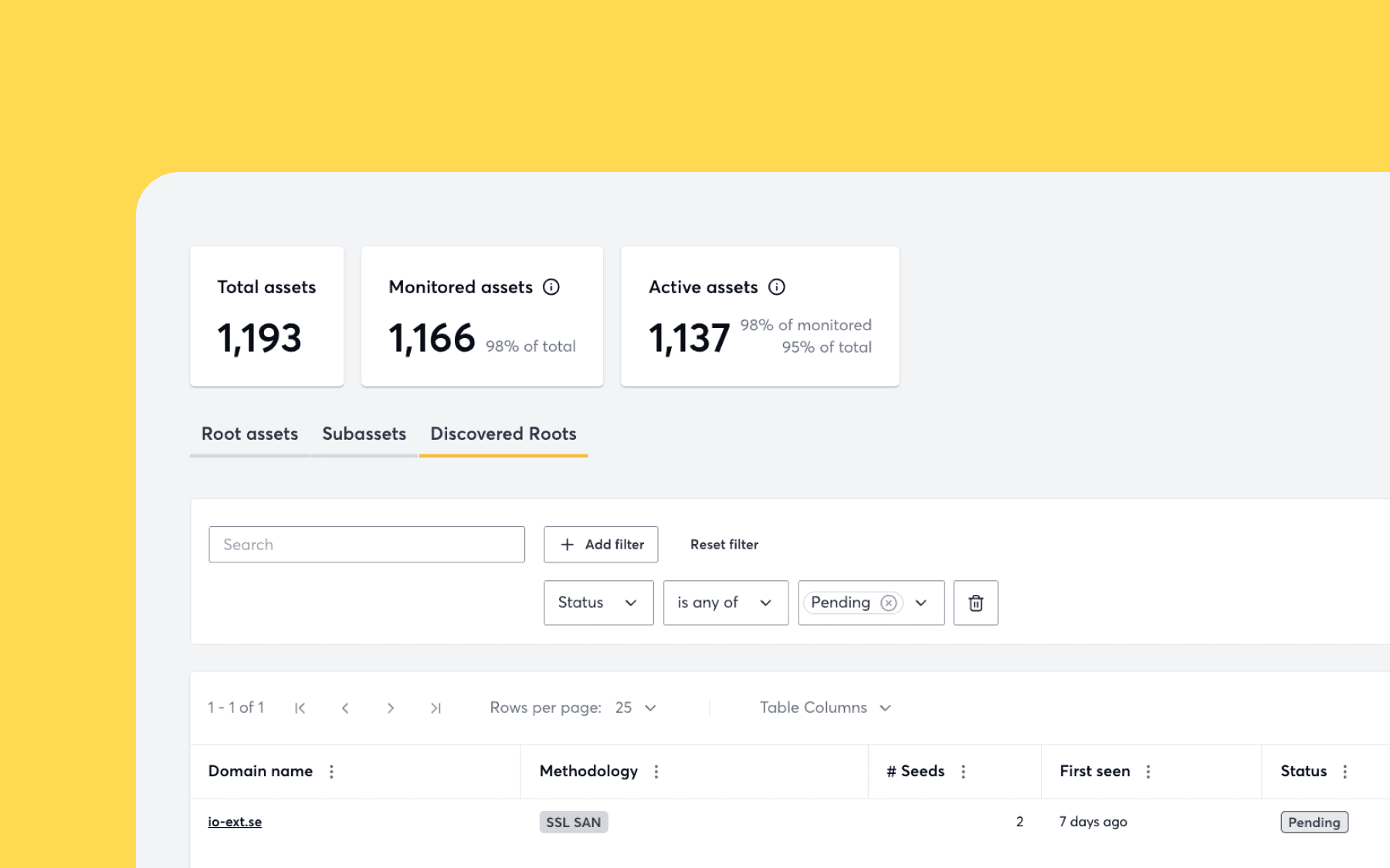Screen dimensions: 1390x868
Task: Click the Monitored assets info icon
Action: [551, 287]
